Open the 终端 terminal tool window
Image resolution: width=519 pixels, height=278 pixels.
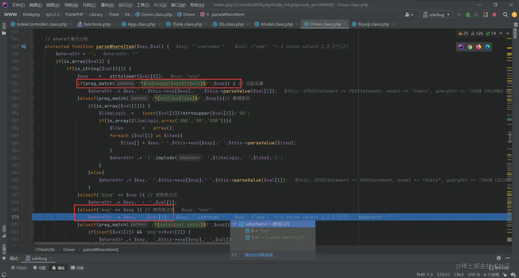[77, 268]
